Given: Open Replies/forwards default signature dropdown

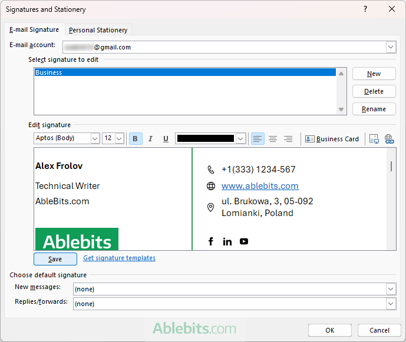Looking at the screenshot, I should click(391, 304).
